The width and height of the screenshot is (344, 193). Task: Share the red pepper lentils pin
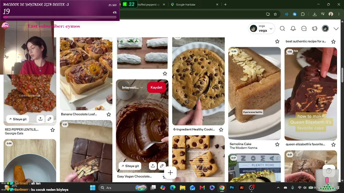pyautogui.click(x=40, y=119)
